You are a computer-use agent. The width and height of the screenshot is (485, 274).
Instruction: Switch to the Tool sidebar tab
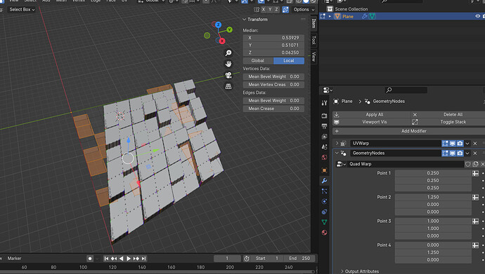tap(313, 40)
